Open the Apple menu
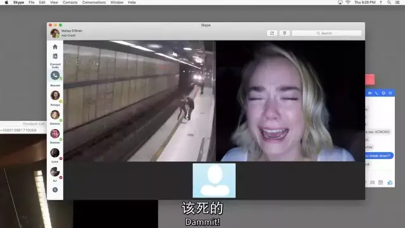Screen dimensions: 405x228 [x=6, y=3]
